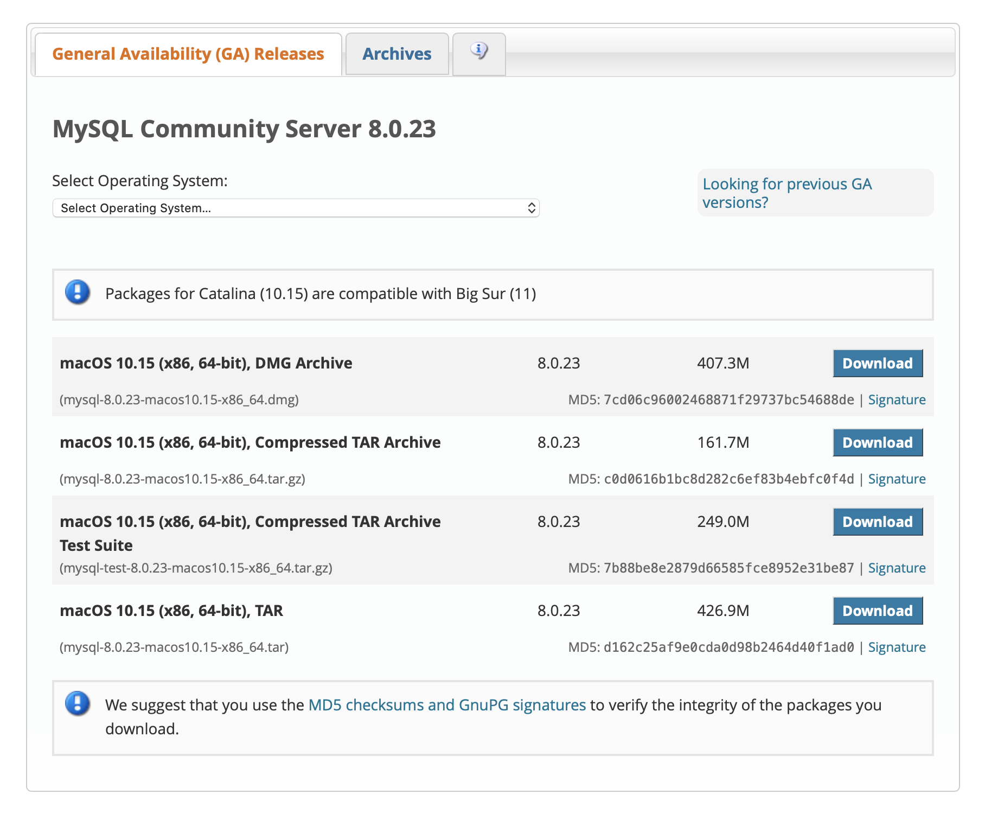Click the mysql-8.0.23-macos10.15-x86_64.dmg filename text
The width and height of the screenshot is (985, 813).
[x=179, y=400]
